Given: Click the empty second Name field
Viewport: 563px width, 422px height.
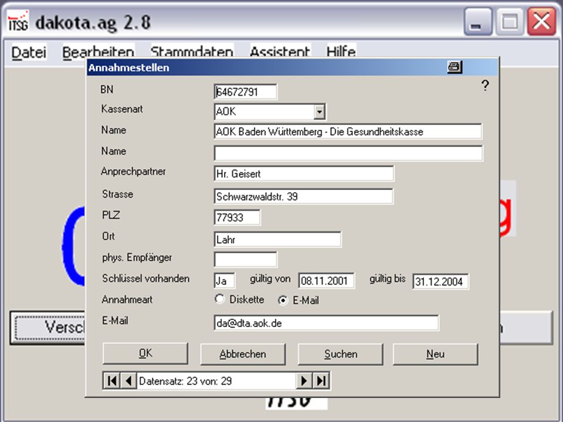Looking at the screenshot, I should click(x=348, y=153).
